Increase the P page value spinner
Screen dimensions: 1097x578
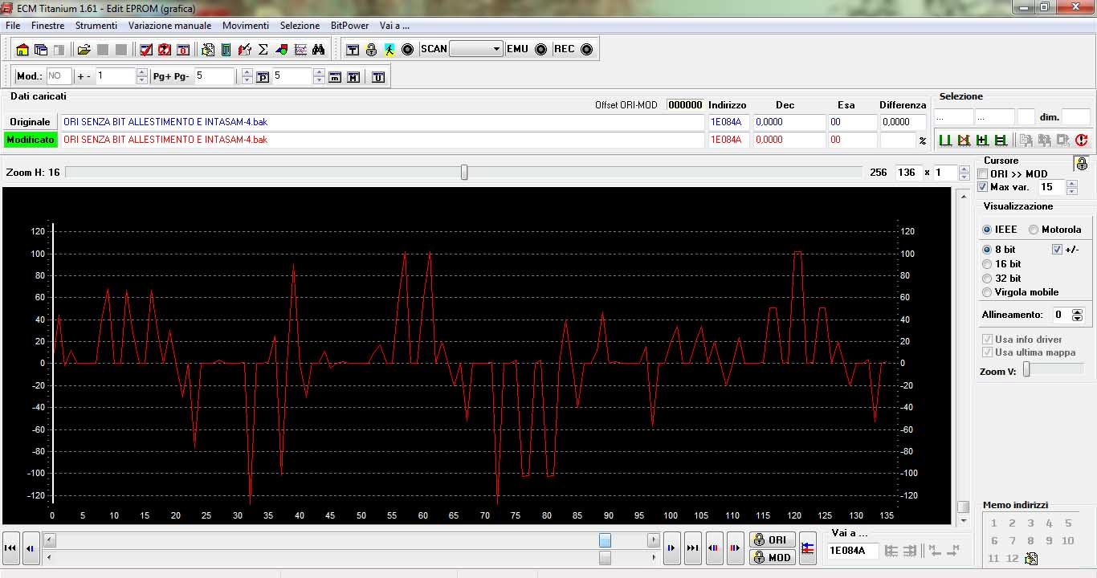pyautogui.click(x=319, y=73)
